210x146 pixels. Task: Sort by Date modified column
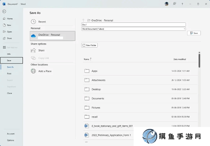point(179,59)
